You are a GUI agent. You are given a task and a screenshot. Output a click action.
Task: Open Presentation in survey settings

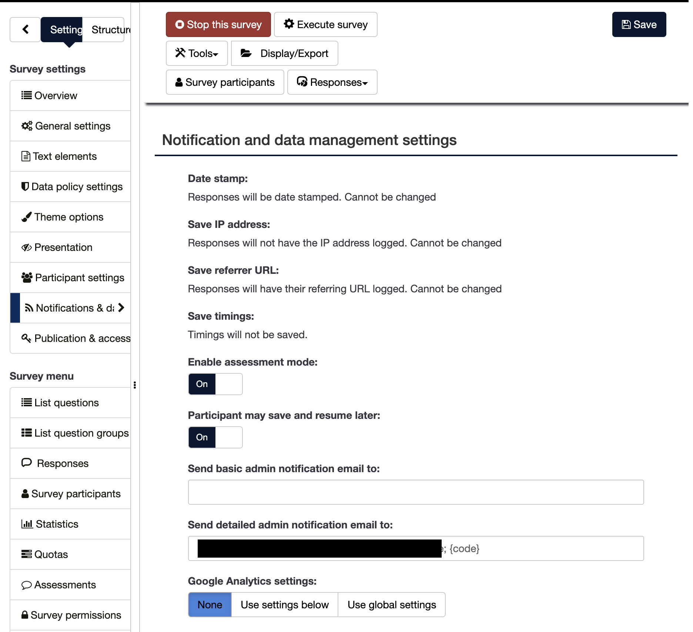tap(63, 247)
